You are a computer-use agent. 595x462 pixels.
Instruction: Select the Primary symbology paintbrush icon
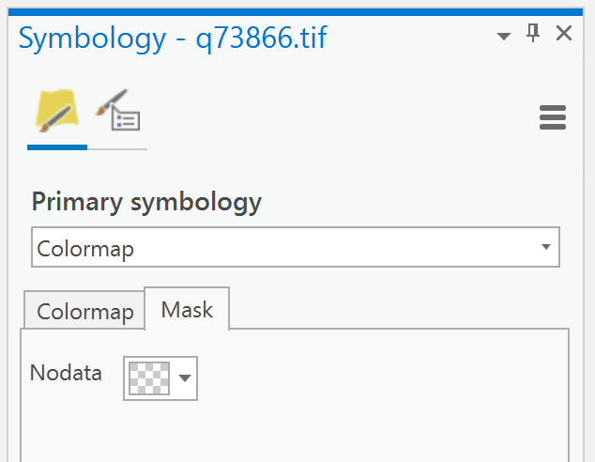56,111
